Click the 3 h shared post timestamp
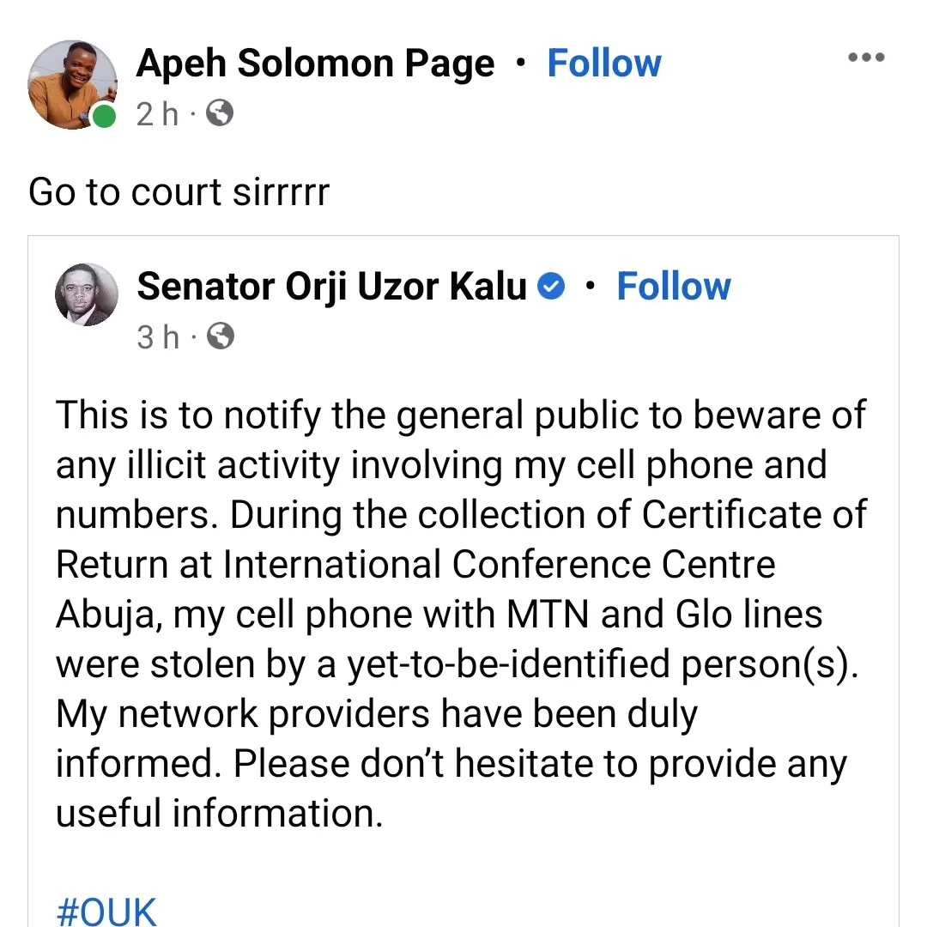 click(x=157, y=336)
